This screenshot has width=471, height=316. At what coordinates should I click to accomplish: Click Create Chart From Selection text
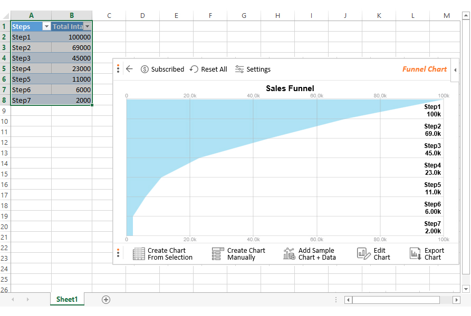[x=170, y=254]
